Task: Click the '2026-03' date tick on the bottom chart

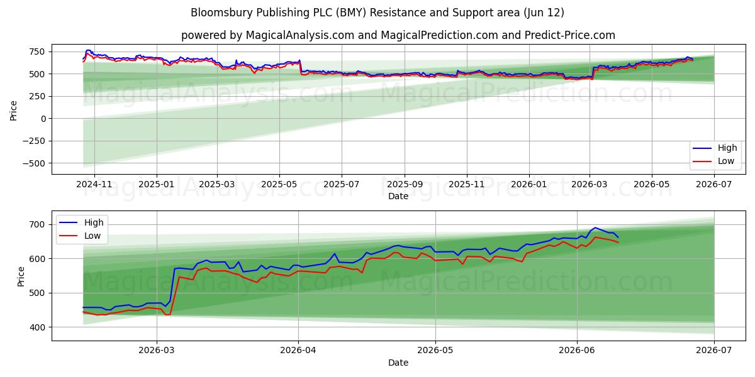Action: tap(157, 351)
